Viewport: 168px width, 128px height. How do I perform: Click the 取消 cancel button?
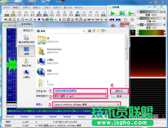[119, 96]
